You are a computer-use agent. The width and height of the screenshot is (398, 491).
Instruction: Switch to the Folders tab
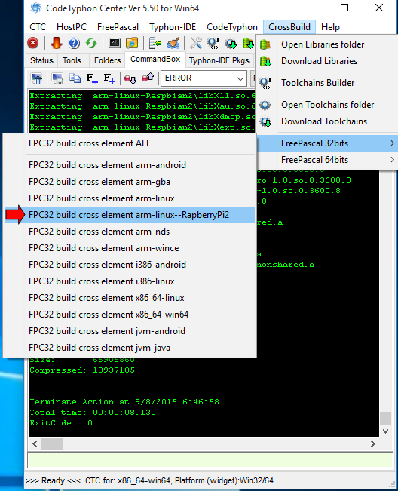click(107, 60)
